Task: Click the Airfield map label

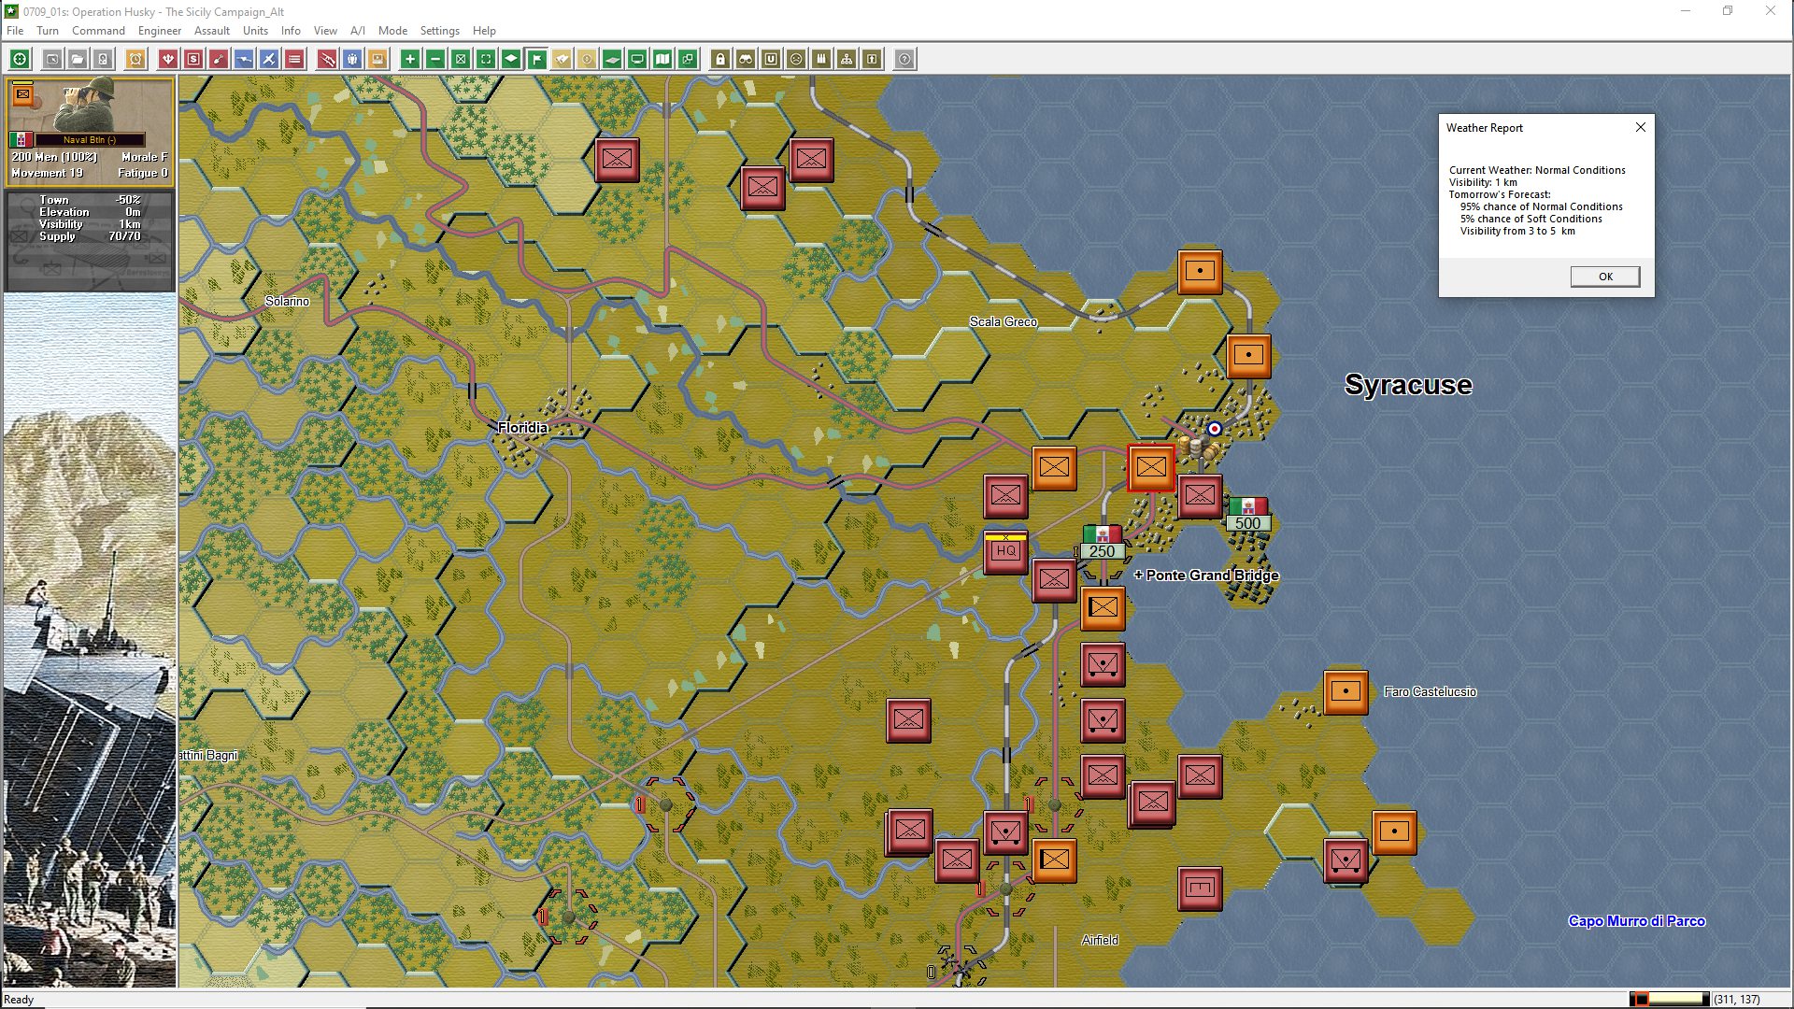Action: (1100, 940)
